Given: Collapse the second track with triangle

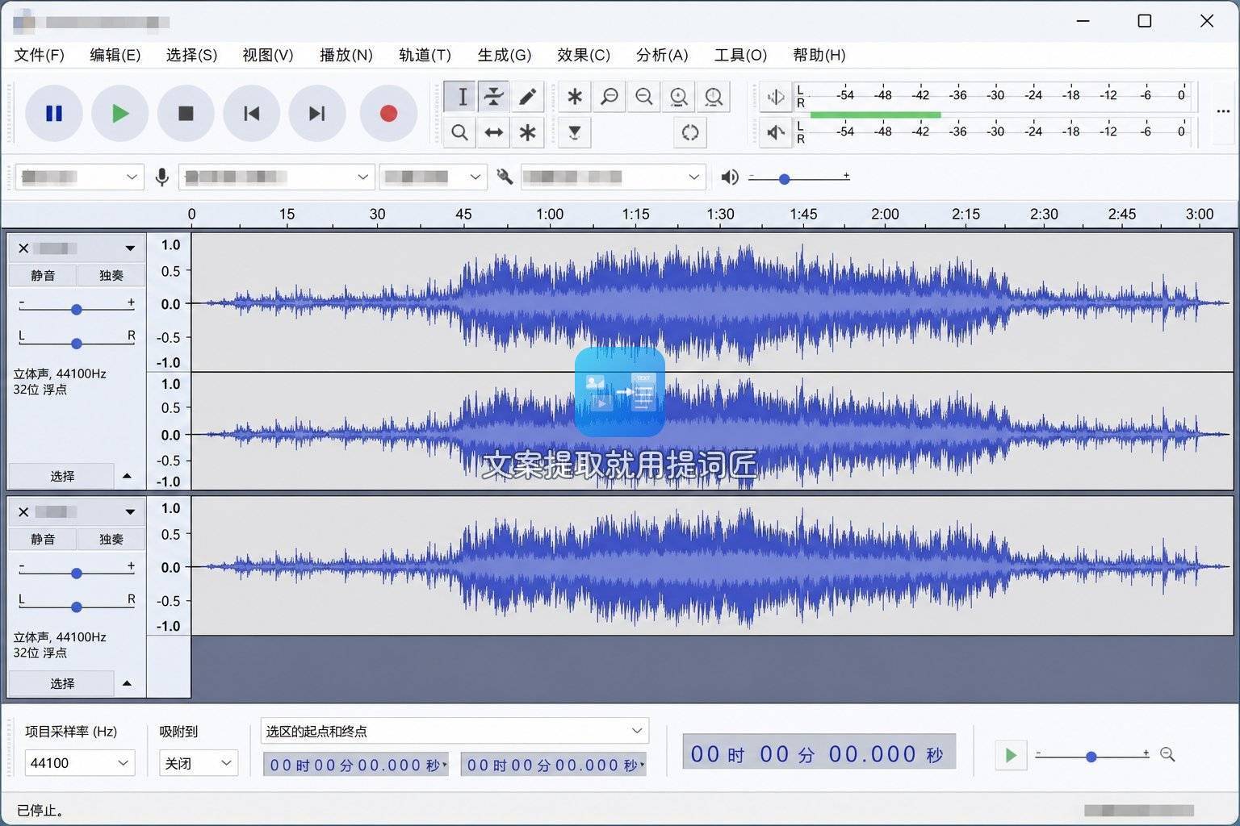Looking at the screenshot, I should 128,683.
